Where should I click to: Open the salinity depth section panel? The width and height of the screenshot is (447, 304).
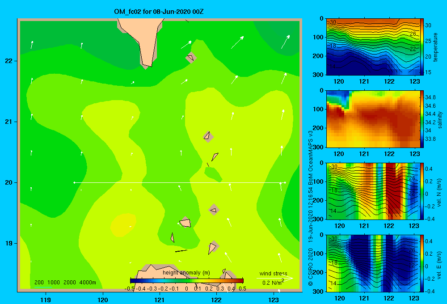(x=373, y=119)
